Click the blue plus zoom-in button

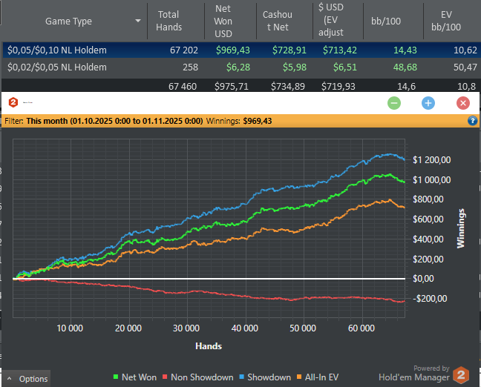coord(428,103)
